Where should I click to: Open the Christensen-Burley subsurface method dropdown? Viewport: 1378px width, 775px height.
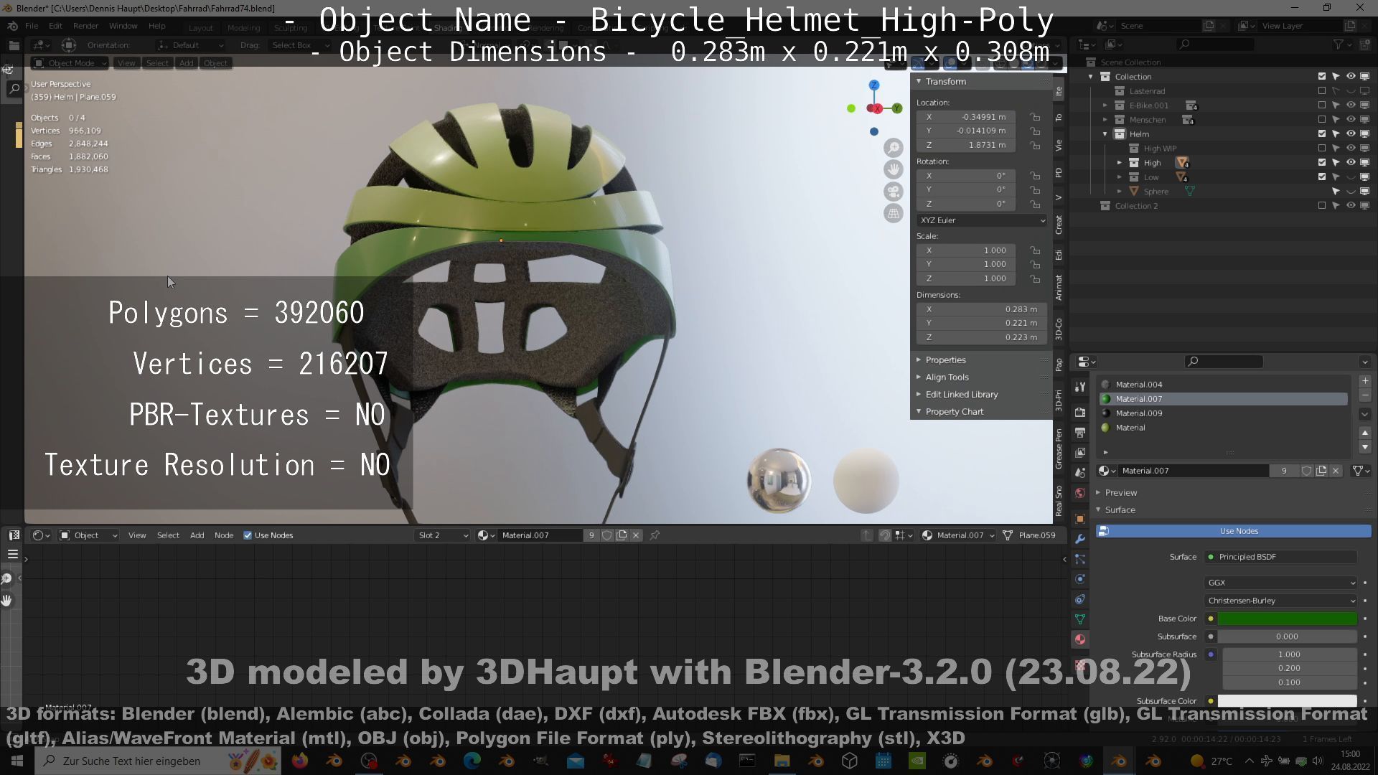coord(1281,601)
